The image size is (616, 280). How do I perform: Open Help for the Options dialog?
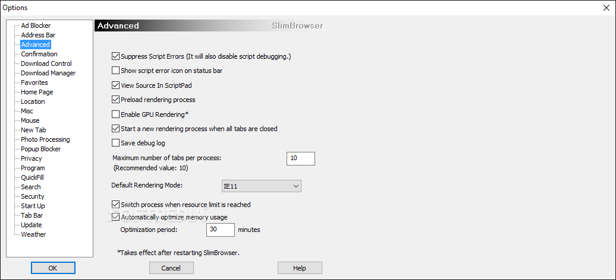[300, 268]
